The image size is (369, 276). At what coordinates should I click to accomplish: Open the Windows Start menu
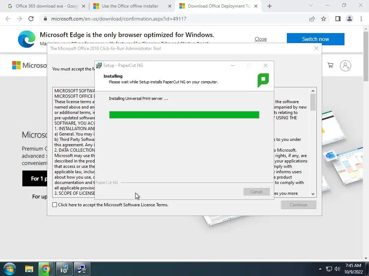click(x=9, y=269)
